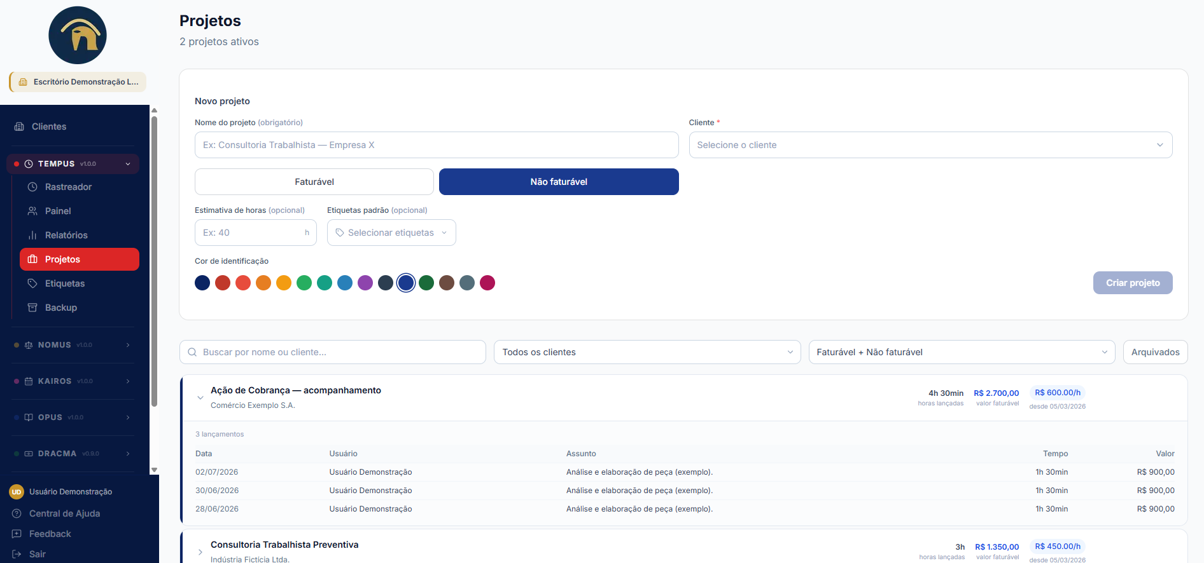Focus the Nome do projeto field

pos(437,145)
